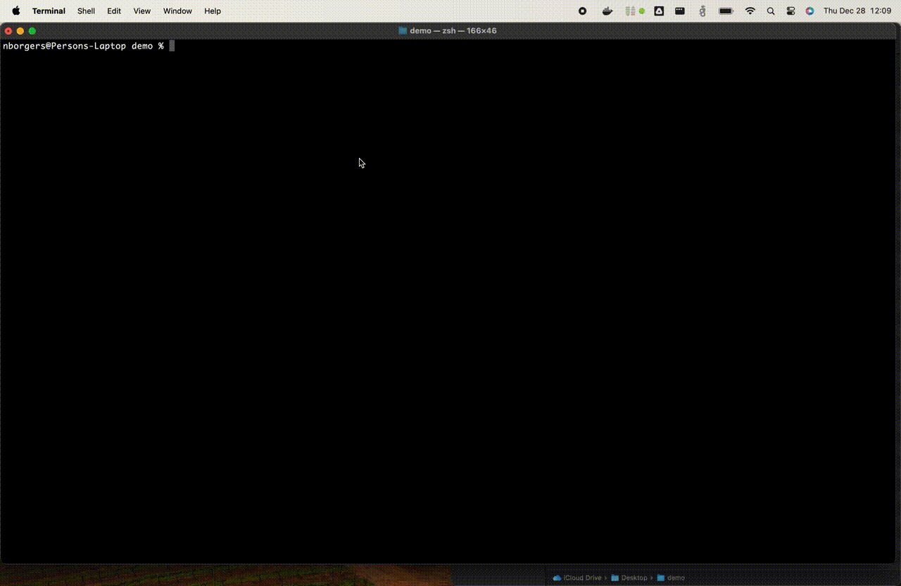Maximize the Terminal window with green button
This screenshot has height=586, width=901.
click(x=32, y=31)
